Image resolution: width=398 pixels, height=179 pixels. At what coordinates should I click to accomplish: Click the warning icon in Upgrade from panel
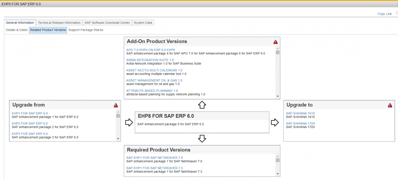click(x=116, y=105)
